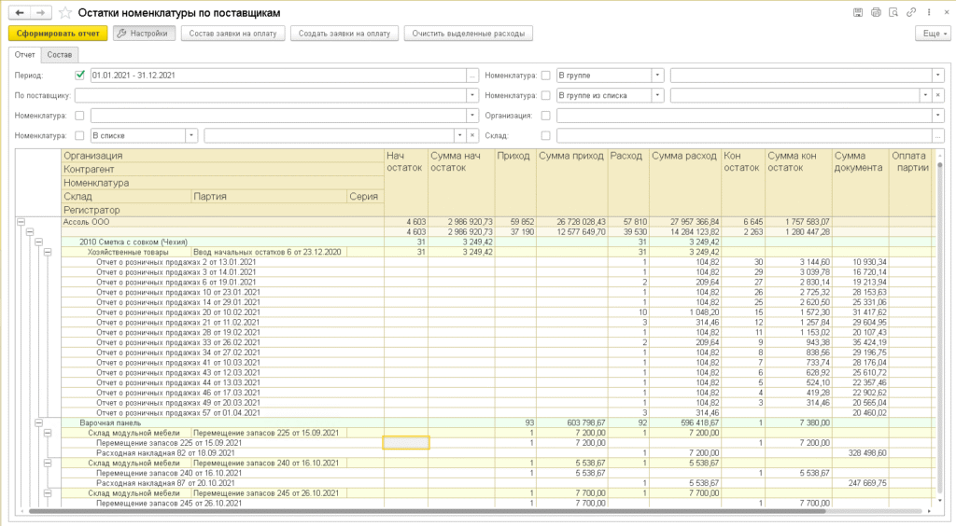The width and height of the screenshot is (956, 526).
Task: Open print preview with the magnifier icon
Action: click(893, 13)
